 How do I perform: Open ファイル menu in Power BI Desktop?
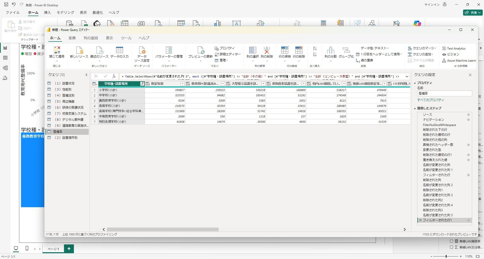pos(13,12)
